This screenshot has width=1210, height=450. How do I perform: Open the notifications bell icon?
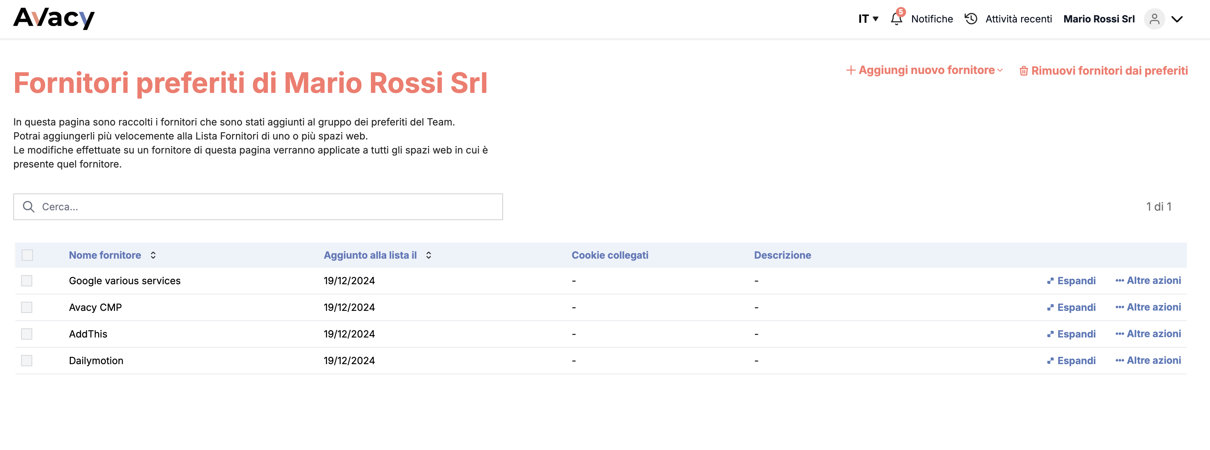tap(896, 19)
